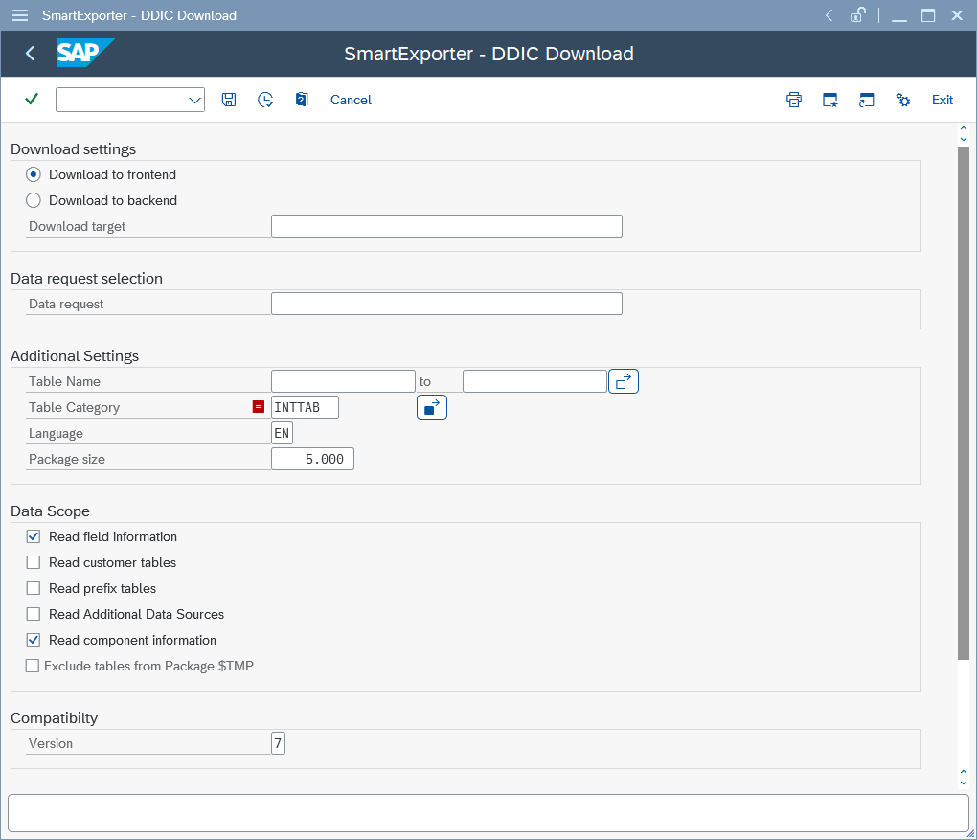
Task: Click the red equals selection option icon
Action: [x=259, y=407]
